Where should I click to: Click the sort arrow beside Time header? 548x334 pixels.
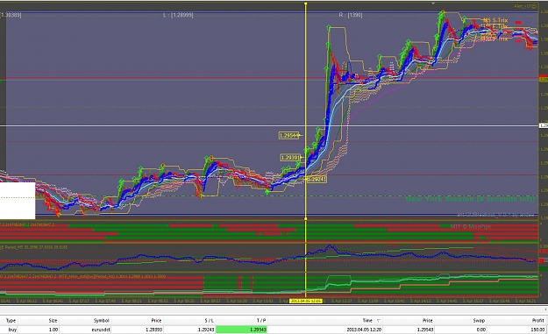pyautogui.click(x=378, y=320)
